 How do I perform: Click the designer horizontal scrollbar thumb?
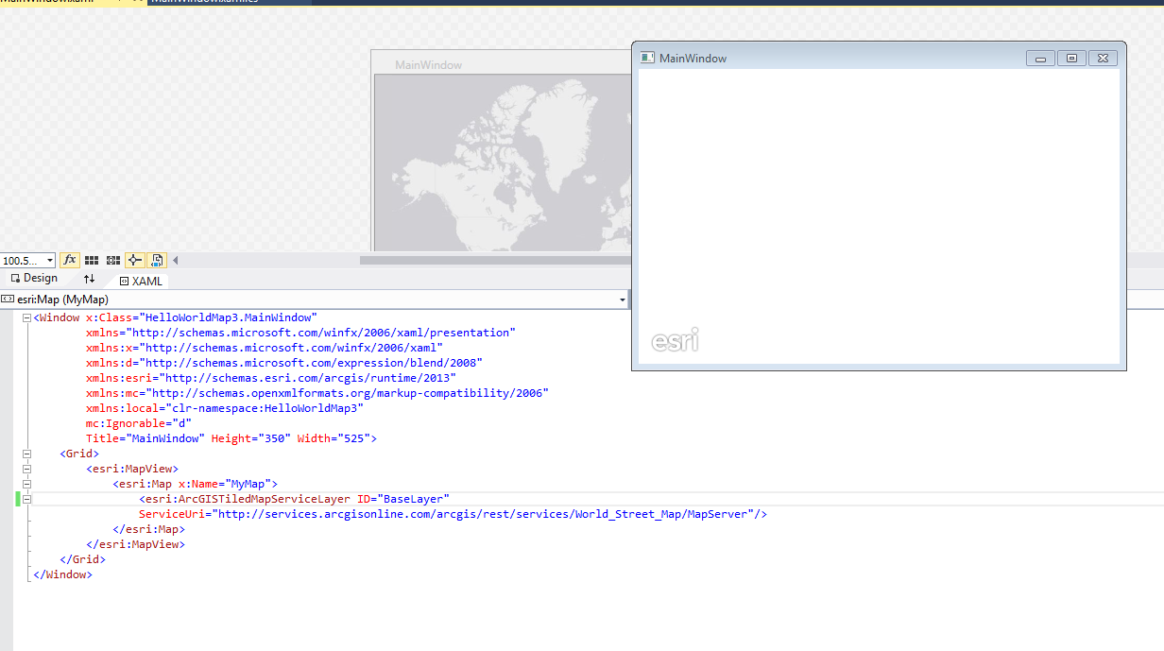496,260
